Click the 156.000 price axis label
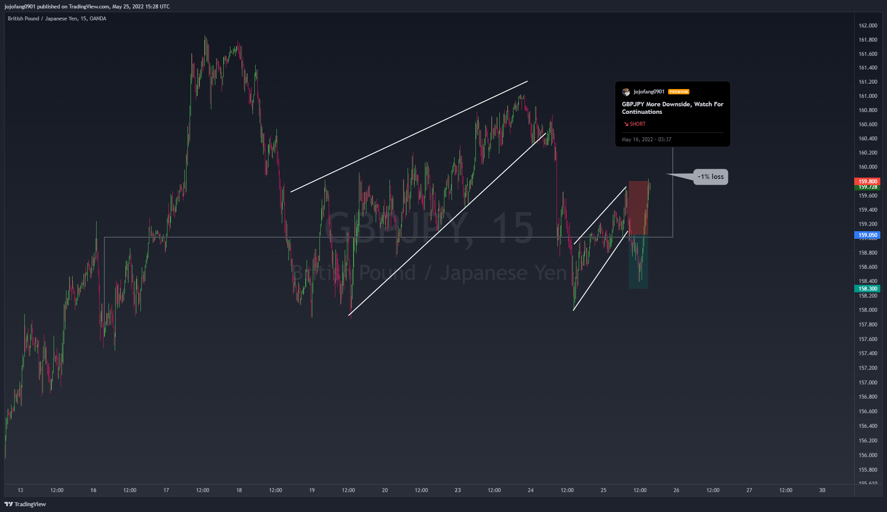Image resolution: width=887 pixels, height=512 pixels. (x=868, y=455)
